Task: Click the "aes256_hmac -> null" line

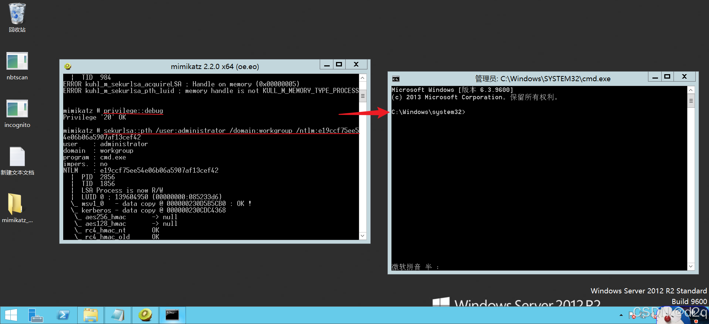Action: coord(126,217)
